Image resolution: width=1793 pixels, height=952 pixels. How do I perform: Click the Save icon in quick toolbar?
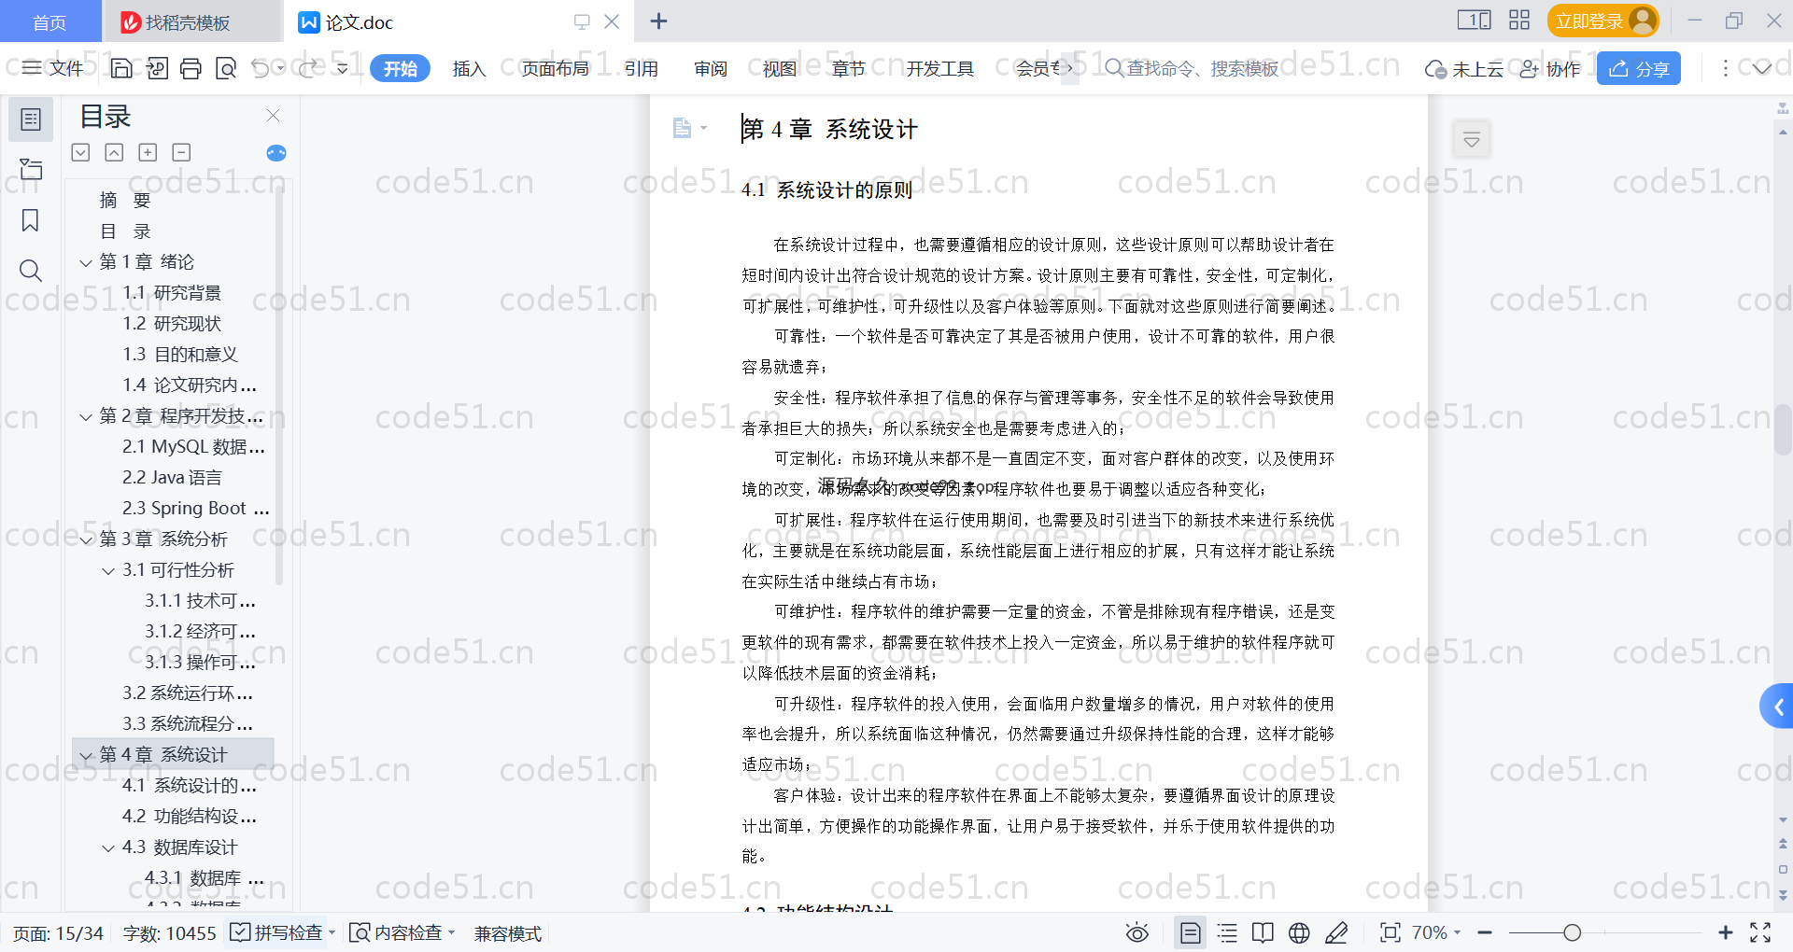pos(121,68)
